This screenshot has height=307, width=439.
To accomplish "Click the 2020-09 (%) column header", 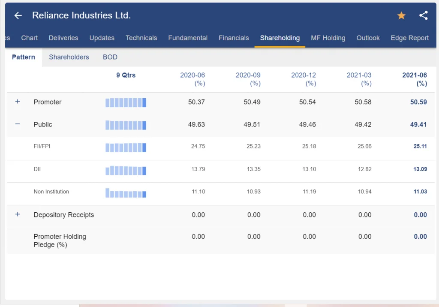I will pos(248,79).
